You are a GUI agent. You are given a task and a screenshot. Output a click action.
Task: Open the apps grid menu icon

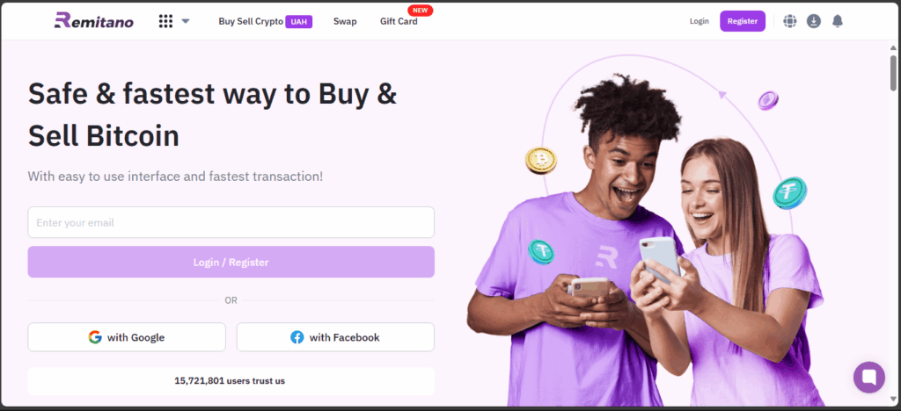pos(165,21)
